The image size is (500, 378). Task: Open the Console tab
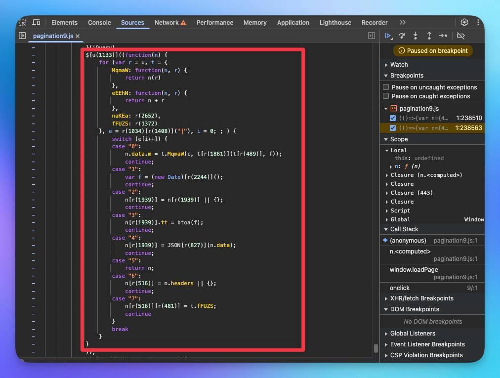[99, 23]
